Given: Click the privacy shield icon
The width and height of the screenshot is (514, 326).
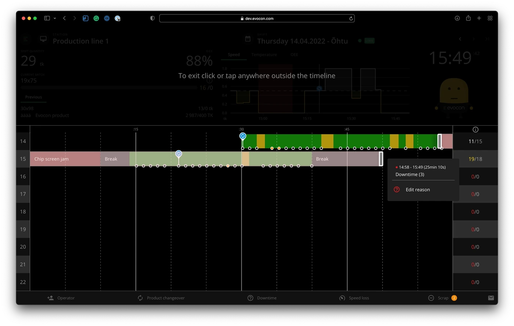Looking at the screenshot, I should 152,18.
